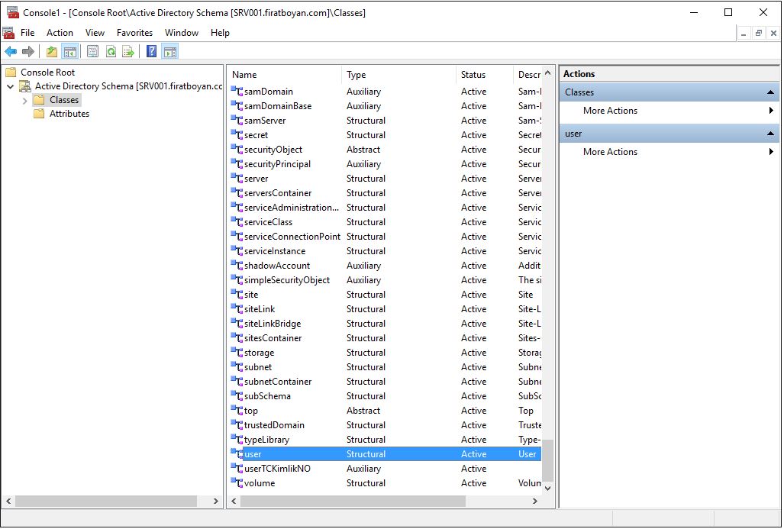This screenshot has height=529, width=784.
Task: Sort list by Description column header
Action: tap(528, 75)
